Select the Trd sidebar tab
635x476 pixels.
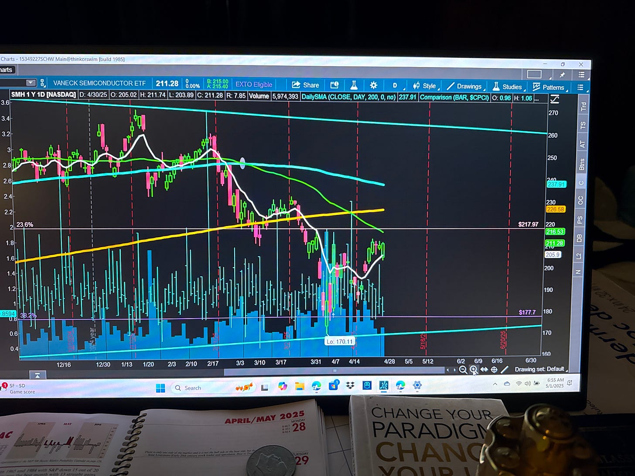[x=584, y=106]
